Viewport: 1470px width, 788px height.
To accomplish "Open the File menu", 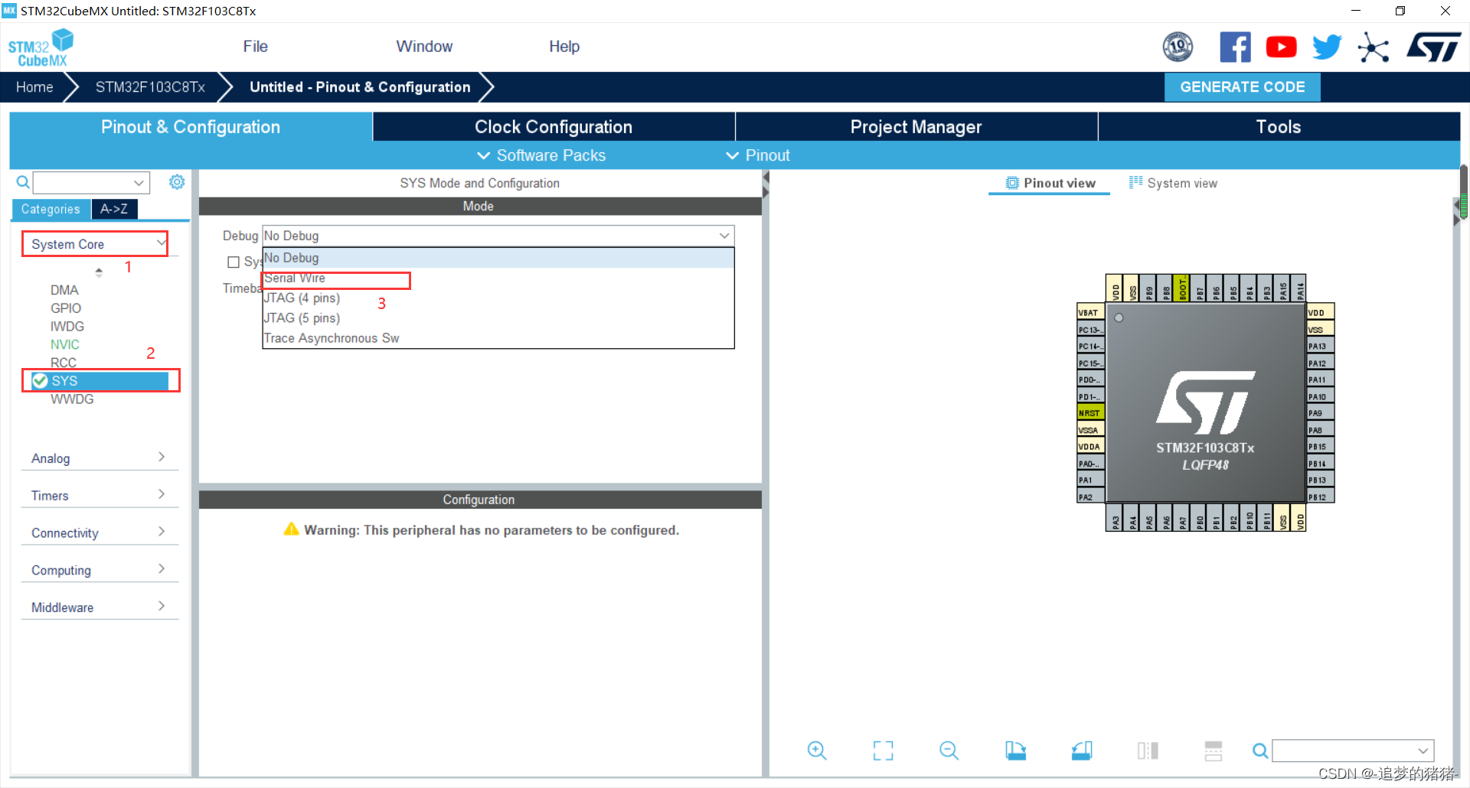I will pyautogui.click(x=255, y=47).
